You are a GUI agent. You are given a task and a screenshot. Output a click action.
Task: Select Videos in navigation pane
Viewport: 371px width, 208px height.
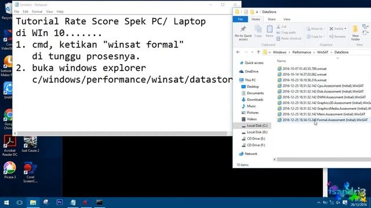point(249,119)
